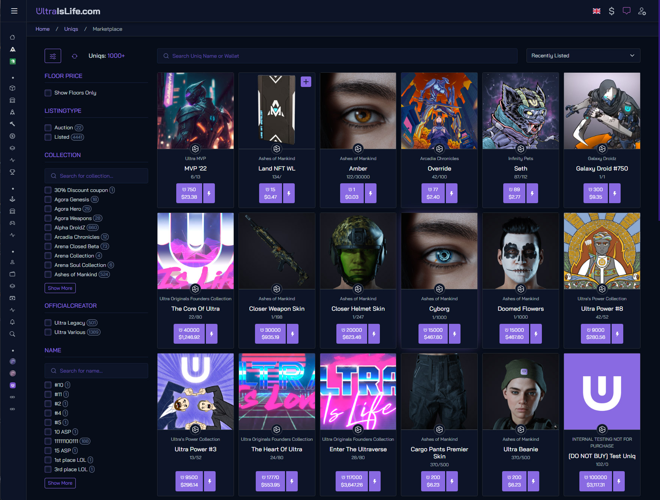
Task: Click the bell notifications icon in sidebar
Action: [13, 322]
